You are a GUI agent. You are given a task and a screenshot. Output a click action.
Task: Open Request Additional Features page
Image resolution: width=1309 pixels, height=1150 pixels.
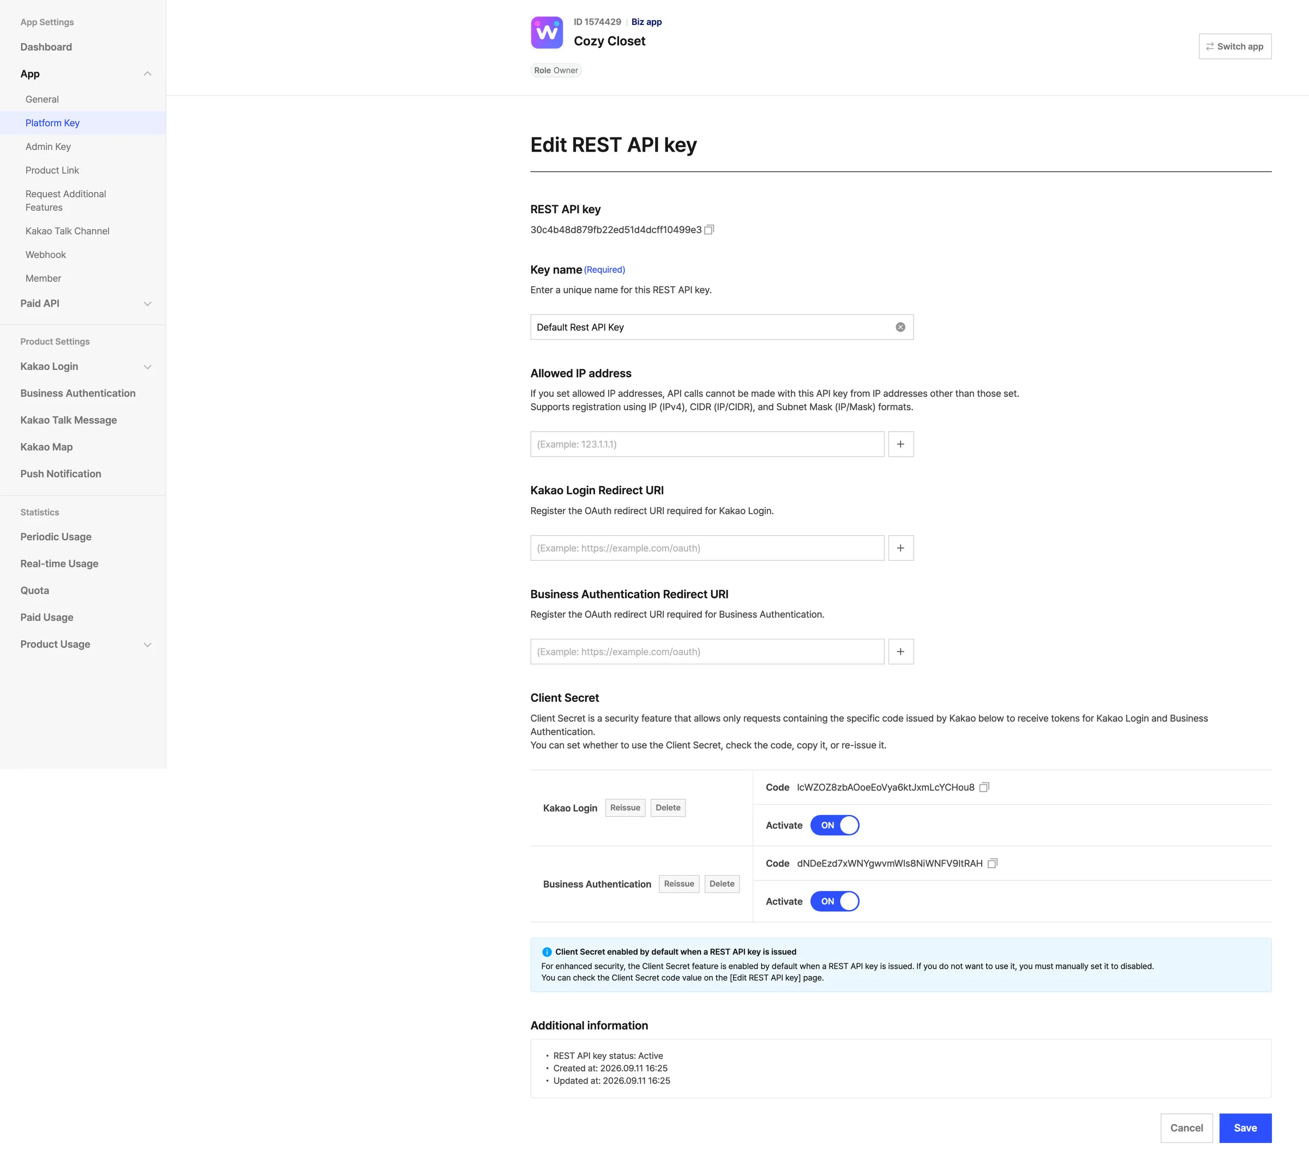click(x=66, y=201)
